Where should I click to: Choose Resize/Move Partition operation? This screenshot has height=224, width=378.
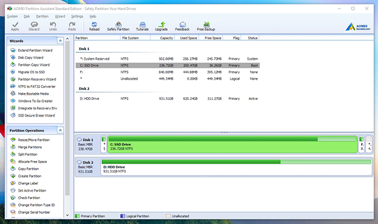point(33,140)
